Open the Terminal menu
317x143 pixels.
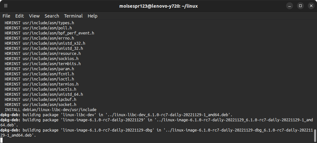(x=73, y=16)
